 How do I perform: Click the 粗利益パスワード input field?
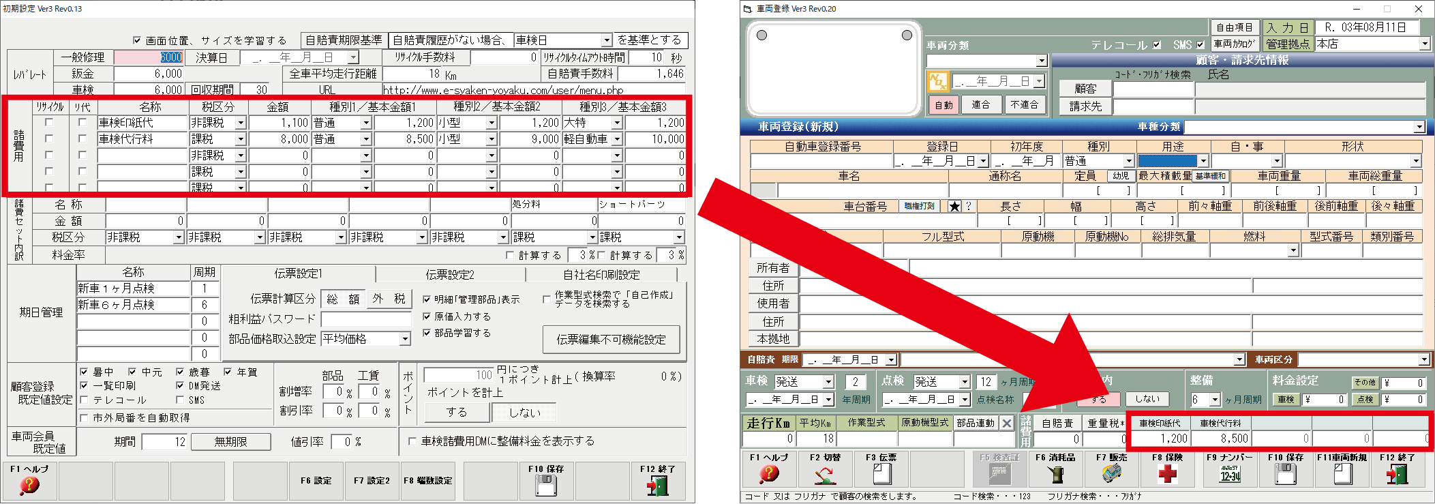[367, 319]
